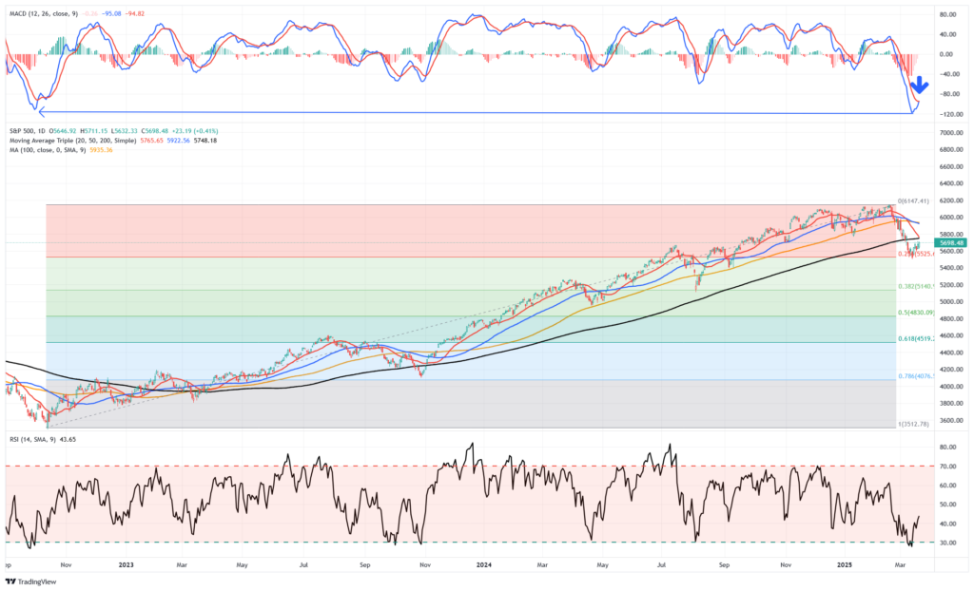The height and width of the screenshot is (591, 974).
Task: Click -120.00 on the MACD axis
Action: tap(951, 114)
